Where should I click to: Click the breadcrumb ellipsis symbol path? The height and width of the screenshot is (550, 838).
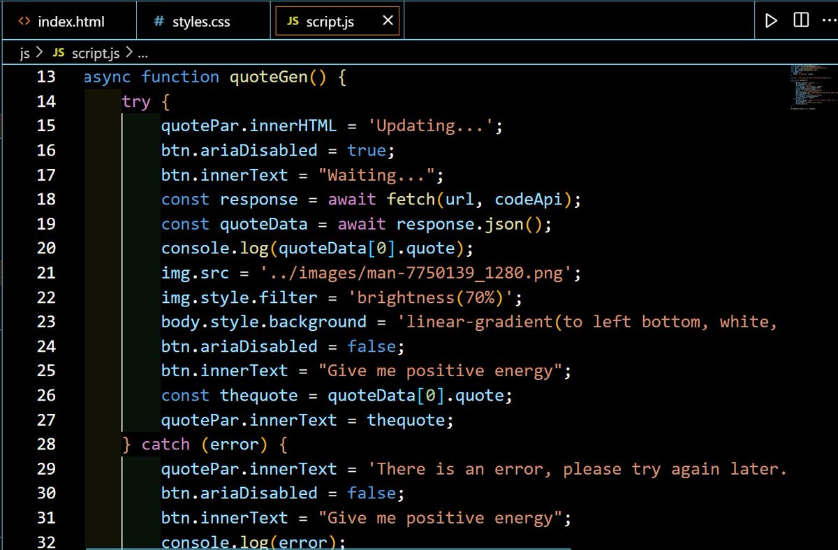click(x=142, y=54)
